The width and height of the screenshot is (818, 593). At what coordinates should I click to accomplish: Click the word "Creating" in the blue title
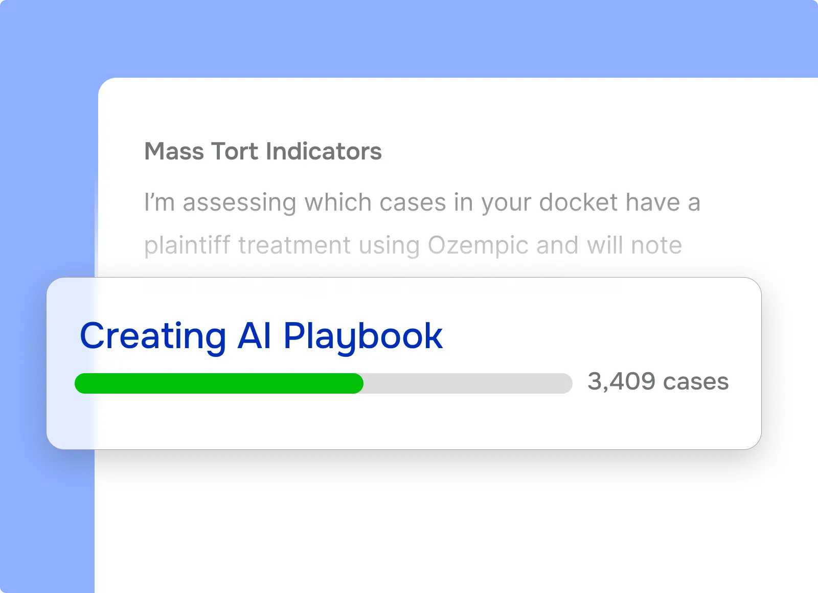click(153, 336)
